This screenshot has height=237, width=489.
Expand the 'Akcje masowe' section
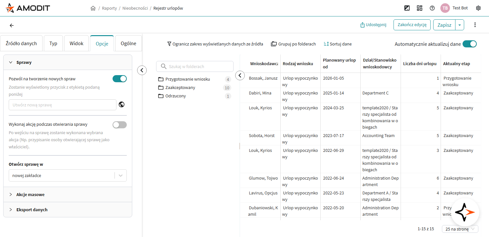(30, 194)
